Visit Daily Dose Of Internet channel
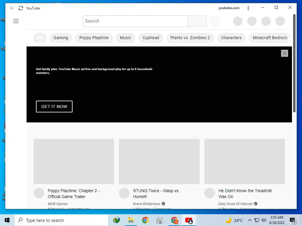The image size is (302, 226). (235, 204)
